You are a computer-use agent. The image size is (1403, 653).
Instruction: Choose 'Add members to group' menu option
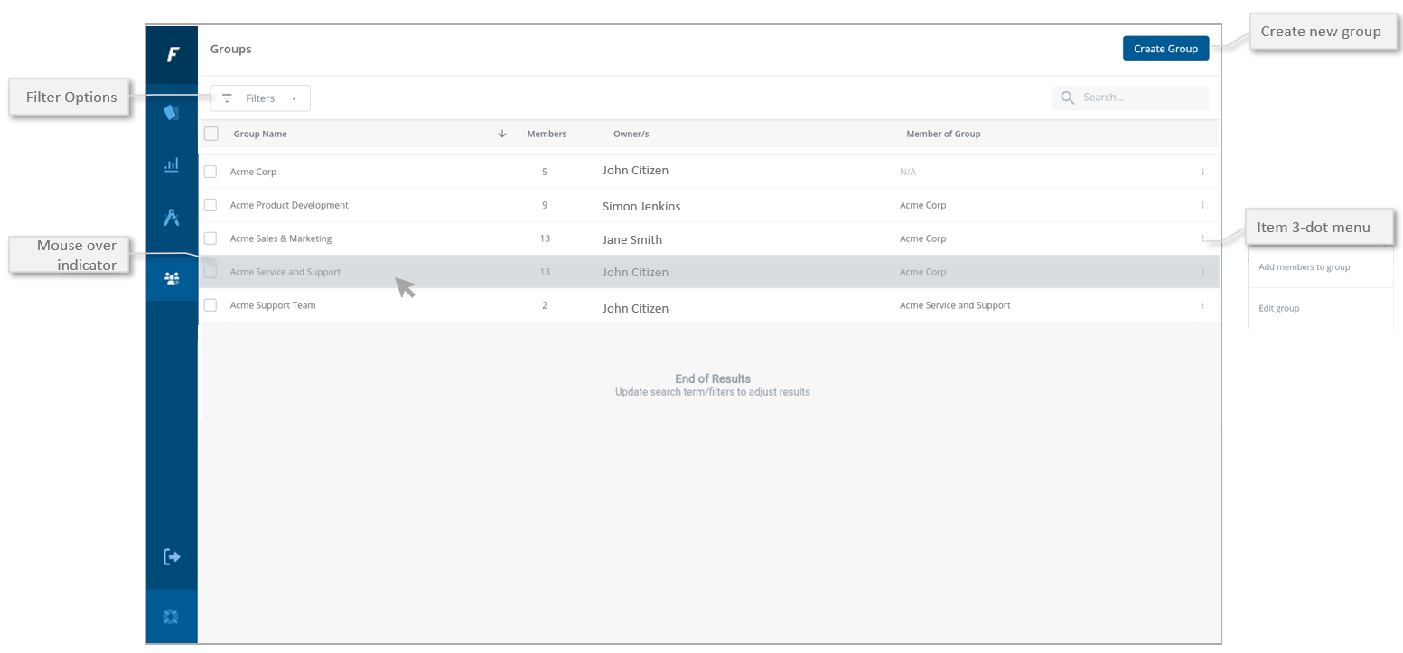pos(1304,267)
